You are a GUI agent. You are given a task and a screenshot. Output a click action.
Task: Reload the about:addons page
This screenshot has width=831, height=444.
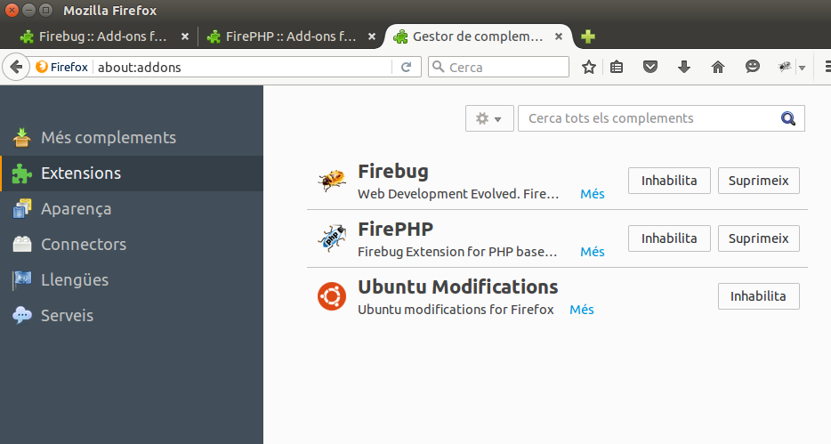coord(407,68)
